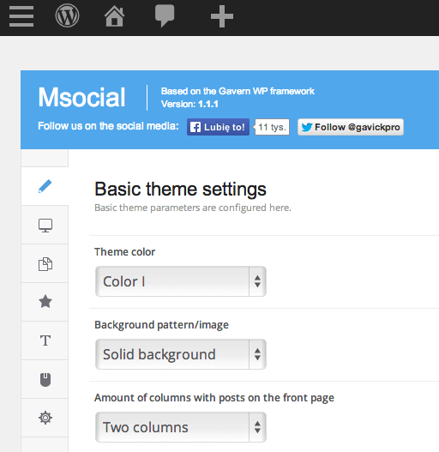Click the WordPress logo icon
The height and width of the screenshot is (452, 439).
click(67, 15)
